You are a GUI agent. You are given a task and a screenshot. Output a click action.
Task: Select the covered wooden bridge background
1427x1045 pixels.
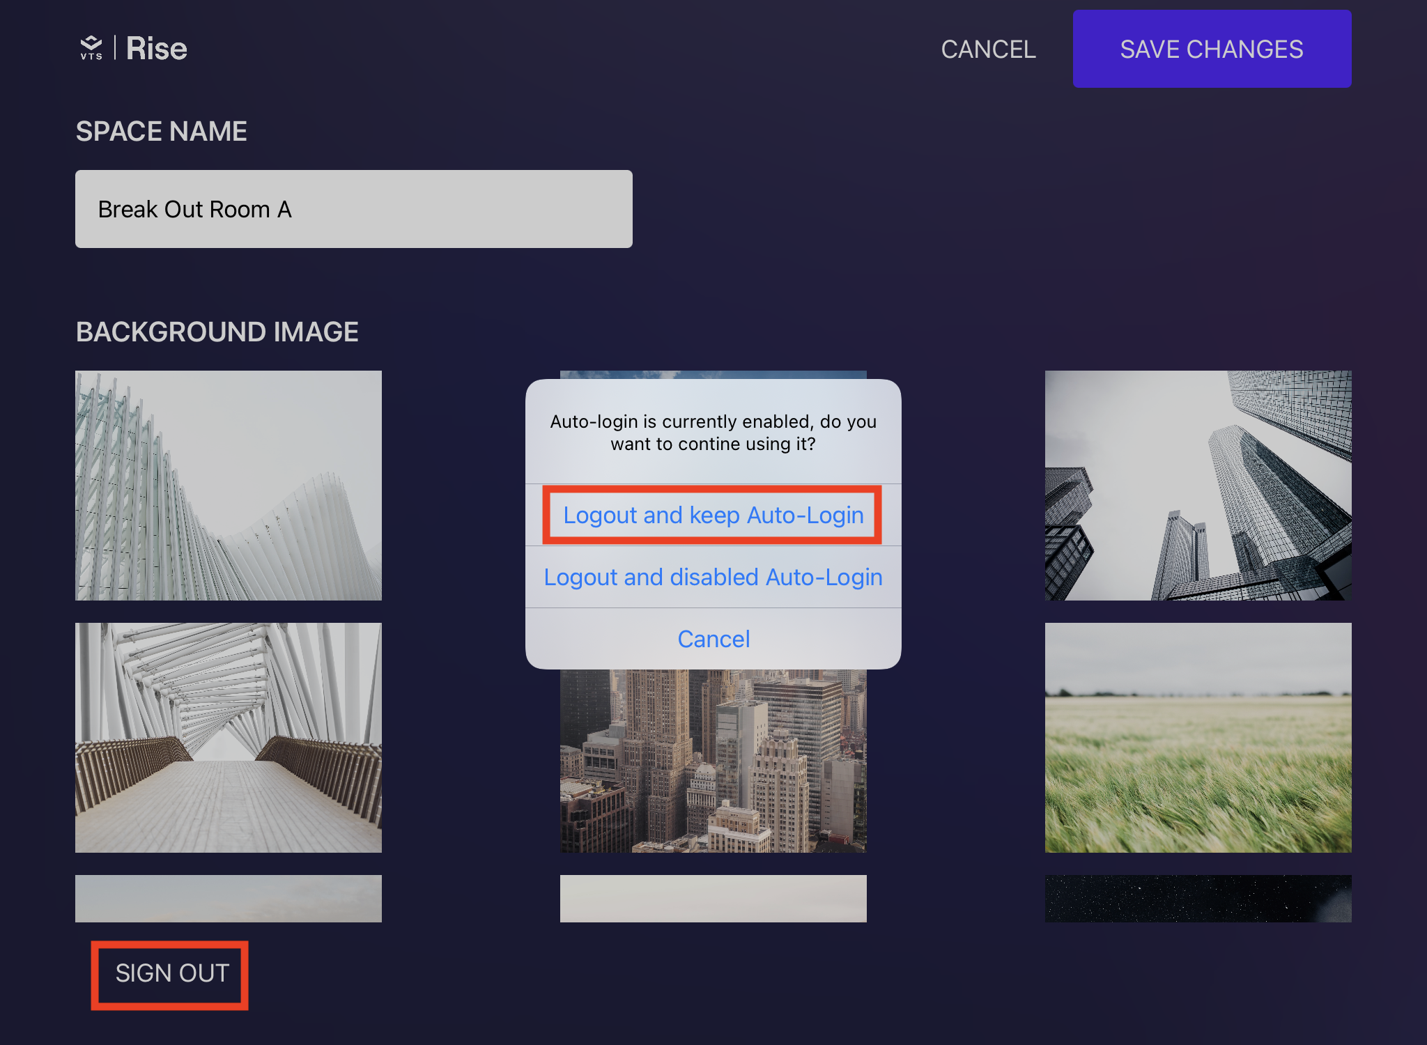pyautogui.click(x=228, y=737)
